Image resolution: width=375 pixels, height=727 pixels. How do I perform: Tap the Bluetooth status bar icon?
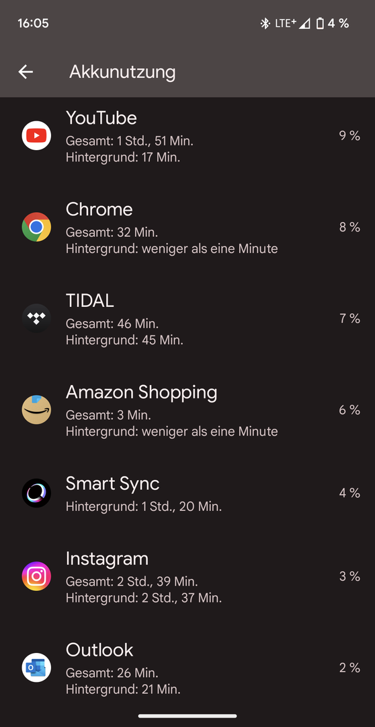(265, 23)
